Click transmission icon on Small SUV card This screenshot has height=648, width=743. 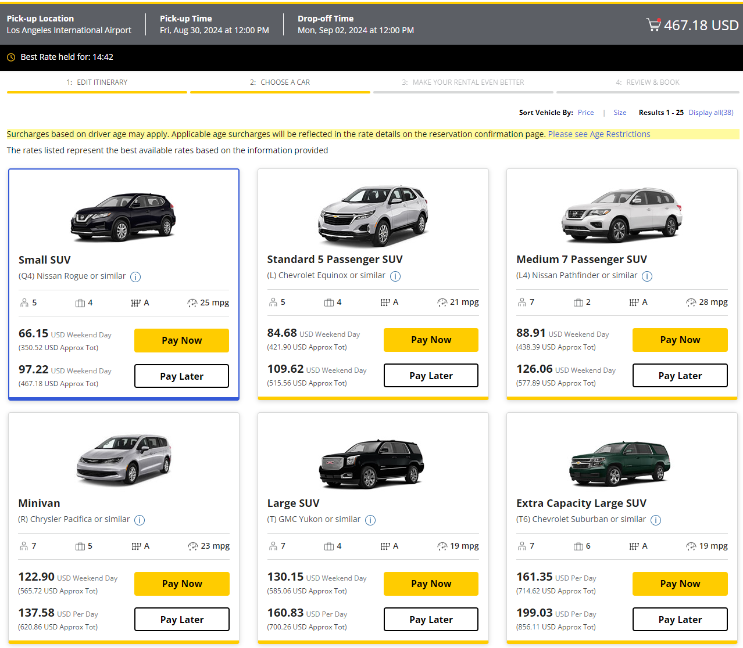coord(136,303)
